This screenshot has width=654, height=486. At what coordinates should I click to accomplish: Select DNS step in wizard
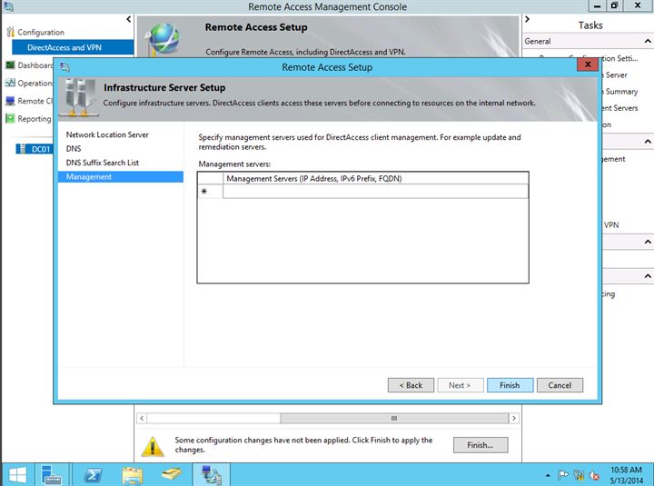coord(74,148)
